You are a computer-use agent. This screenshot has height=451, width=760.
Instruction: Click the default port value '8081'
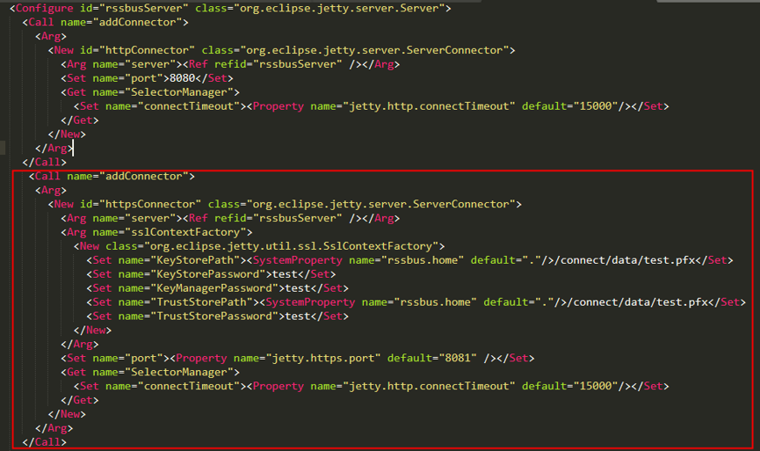(x=458, y=359)
